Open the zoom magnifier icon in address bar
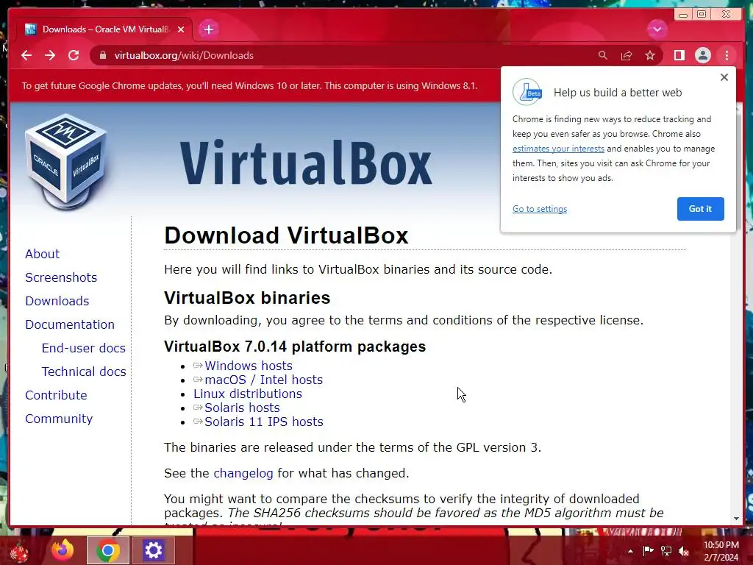This screenshot has height=565, width=753. tap(603, 55)
